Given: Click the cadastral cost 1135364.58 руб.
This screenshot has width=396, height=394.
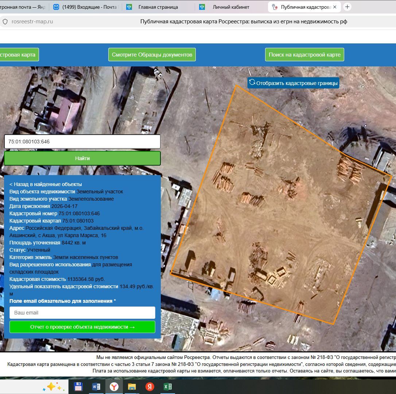Looking at the screenshot, I should click(x=86, y=279).
